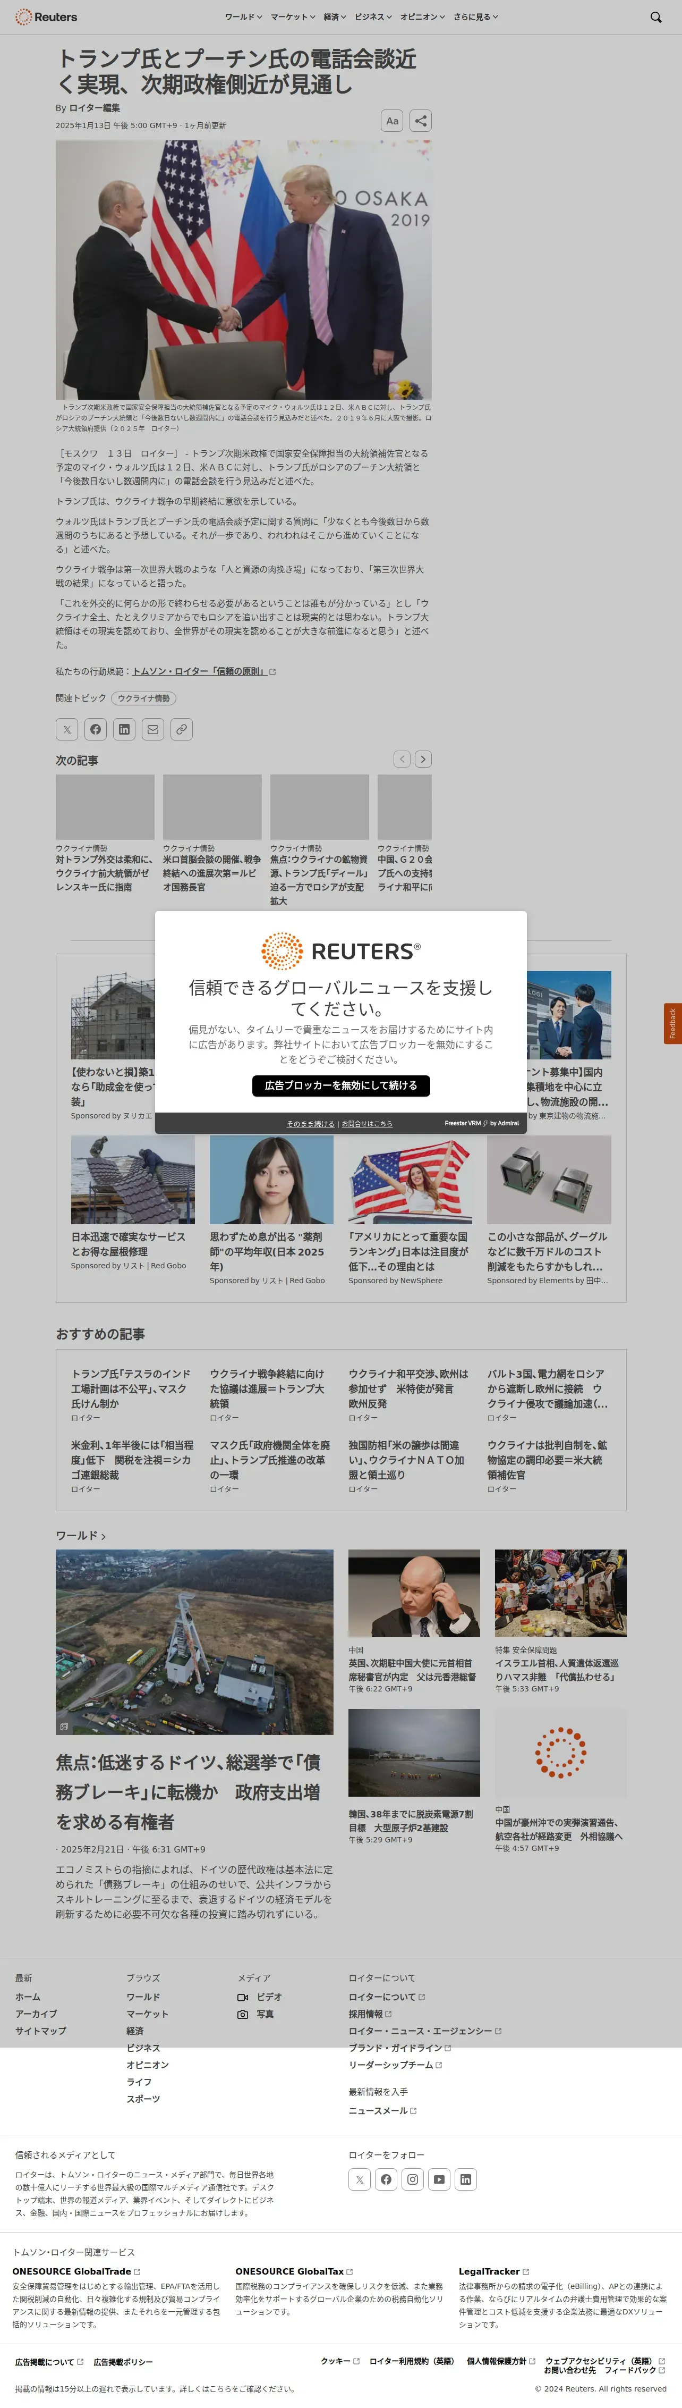682x2408 pixels.
Task: Expand the オピニオン menu in header
Action: [x=422, y=17]
